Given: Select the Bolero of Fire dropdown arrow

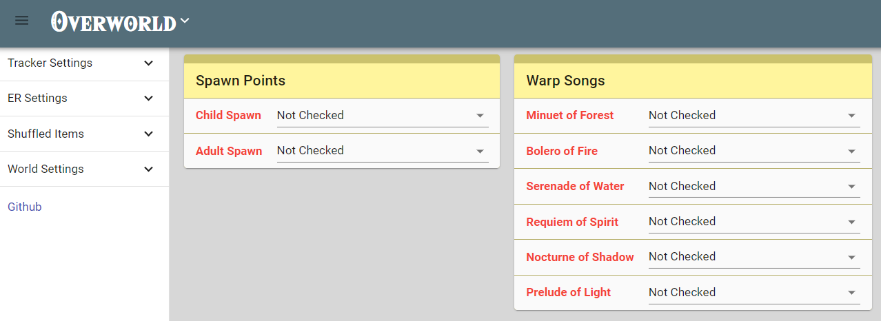Looking at the screenshot, I should pos(851,151).
